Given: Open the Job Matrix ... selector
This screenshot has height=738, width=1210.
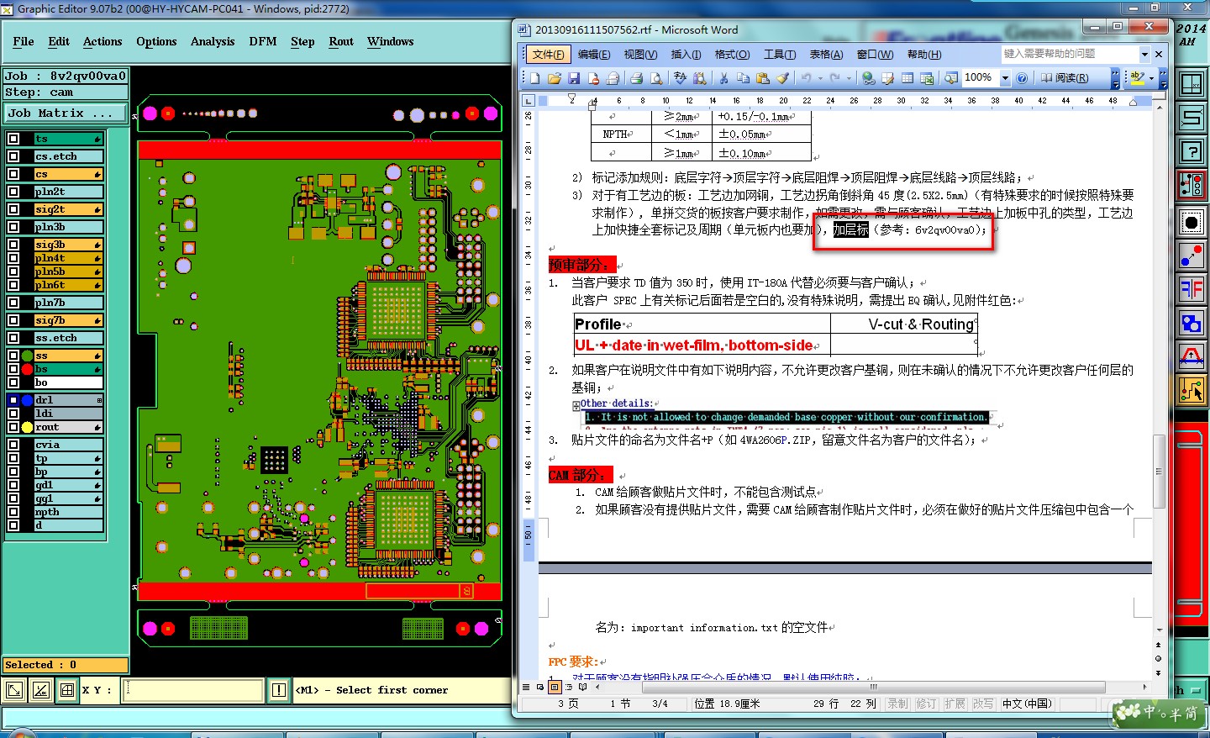Looking at the screenshot, I should pos(66,113).
